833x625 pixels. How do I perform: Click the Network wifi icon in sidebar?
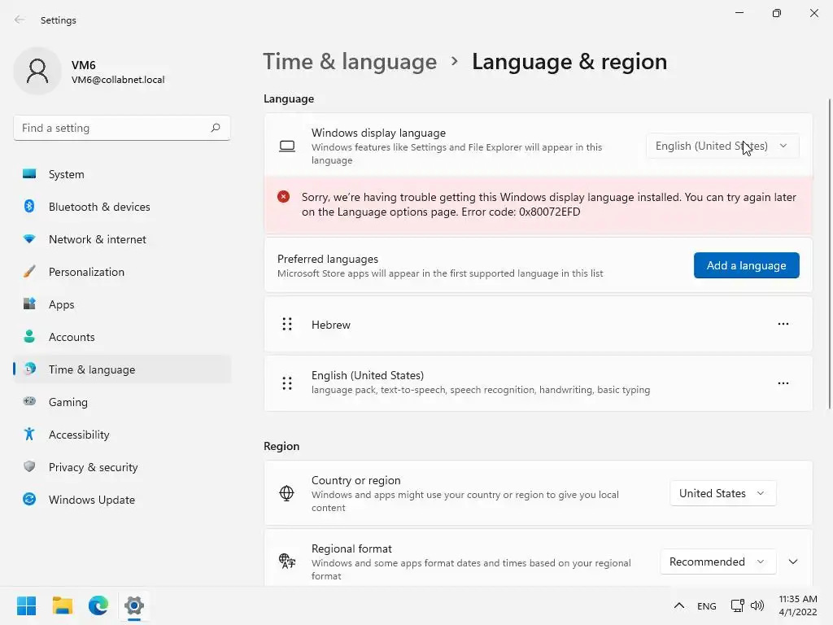pos(29,239)
